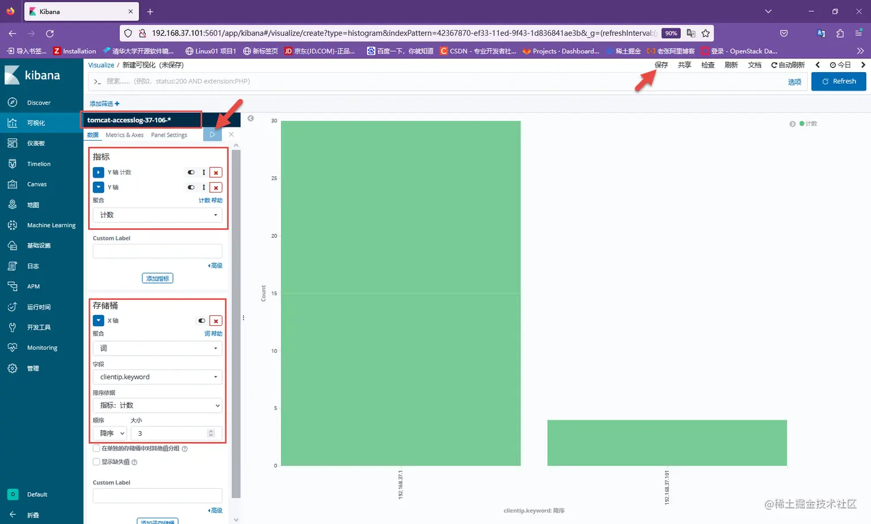871x524 pixels.
Task: Check 在单独的存储桶中对其他值分组
Action: point(97,448)
